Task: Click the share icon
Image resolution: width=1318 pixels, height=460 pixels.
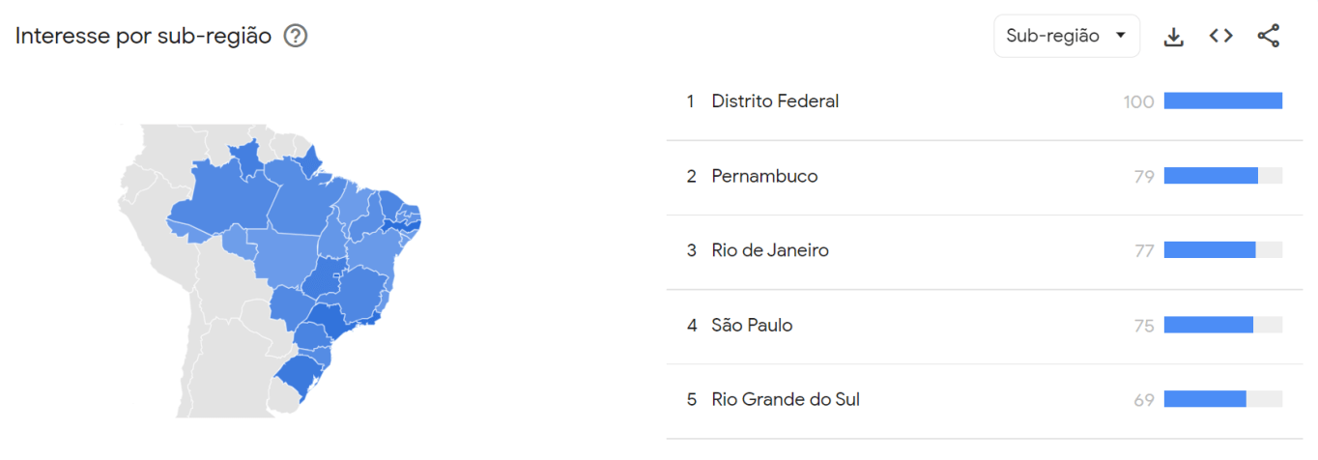Action: pyautogui.click(x=1268, y=37)
